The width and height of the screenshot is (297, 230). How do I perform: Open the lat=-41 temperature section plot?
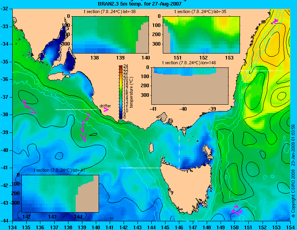(60, 194)
